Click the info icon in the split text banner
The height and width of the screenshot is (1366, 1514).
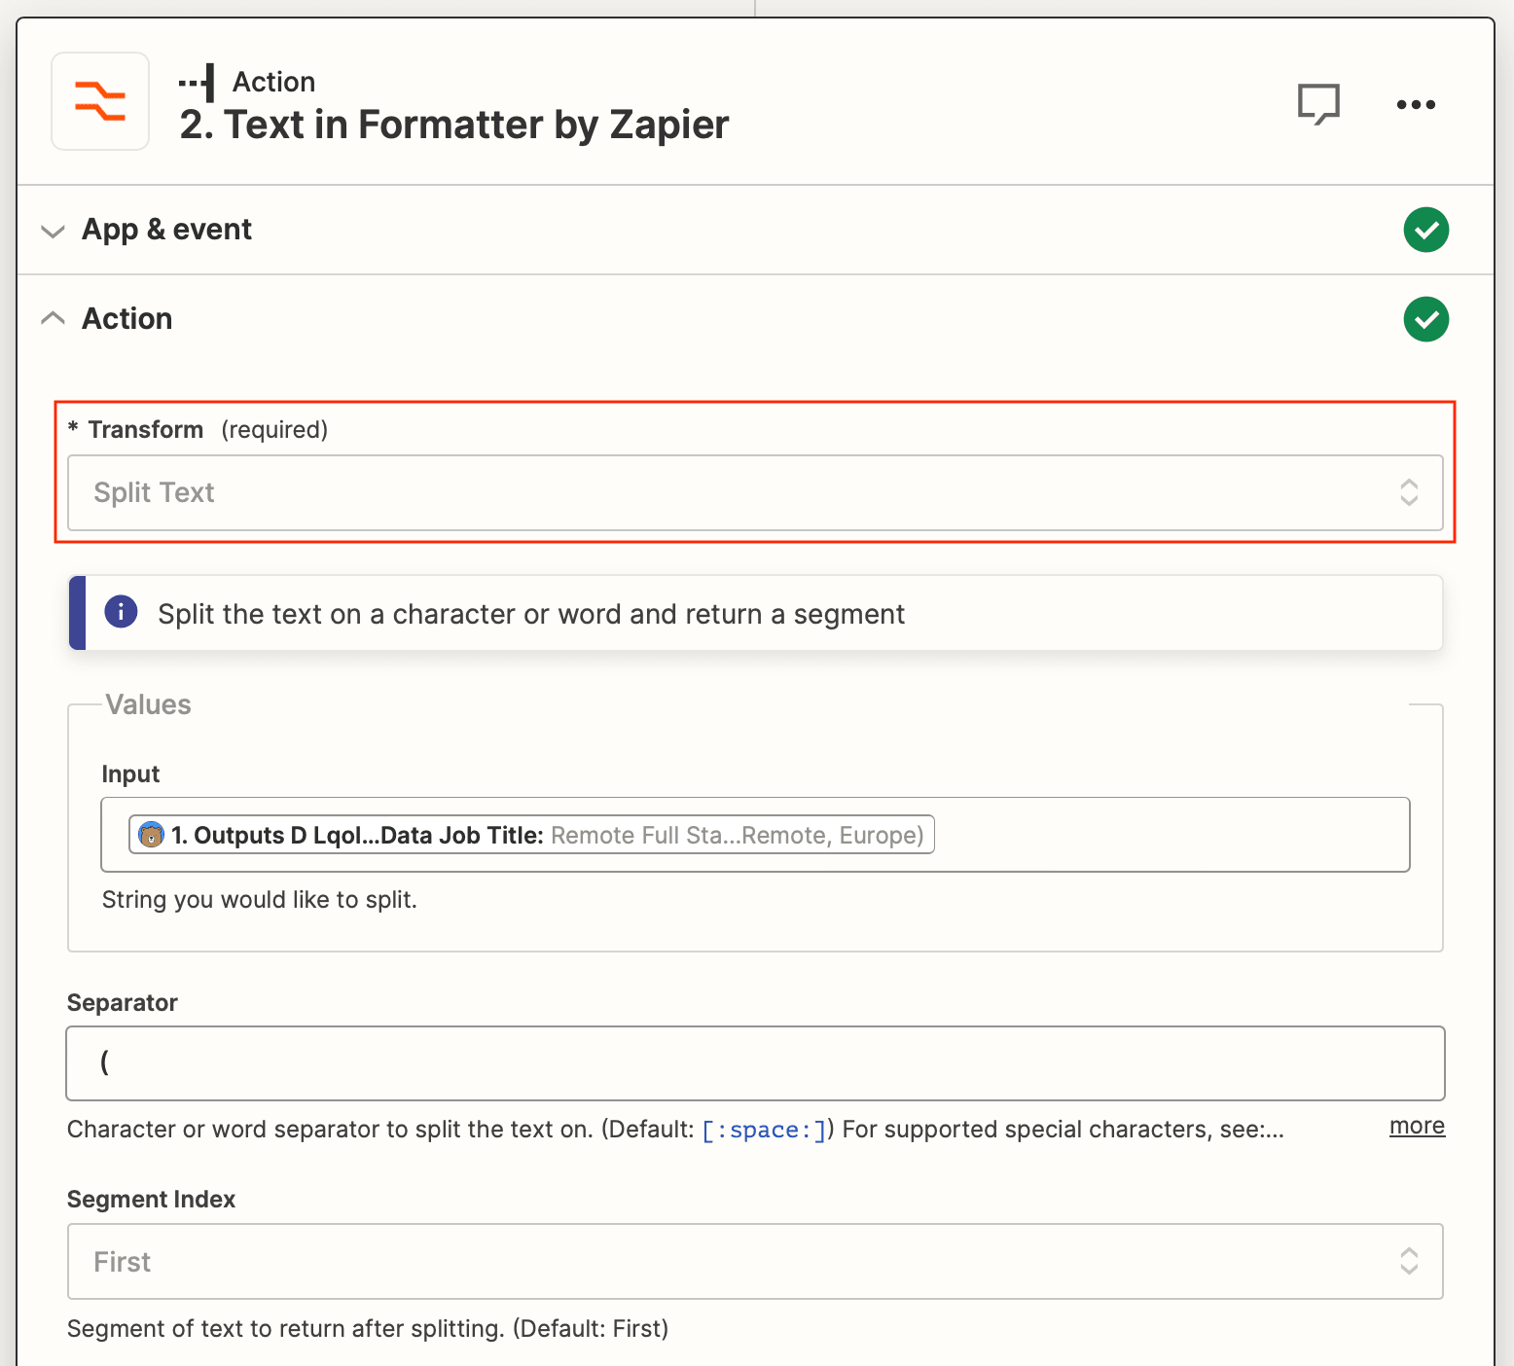pos(121,613)
